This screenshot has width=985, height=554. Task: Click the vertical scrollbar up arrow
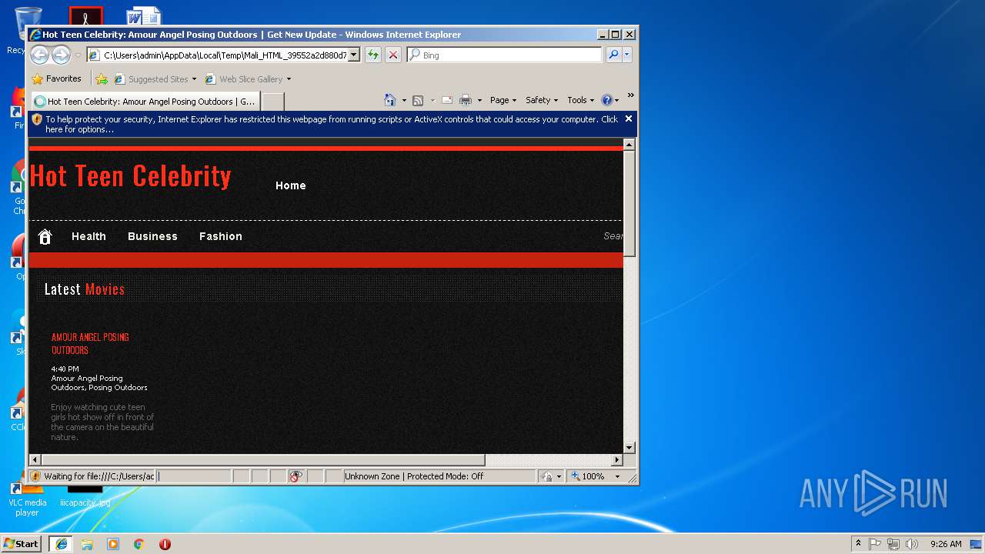[629, 145]
